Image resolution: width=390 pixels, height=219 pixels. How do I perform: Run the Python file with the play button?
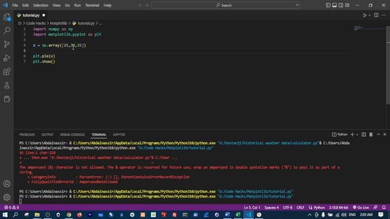point(364,15)
